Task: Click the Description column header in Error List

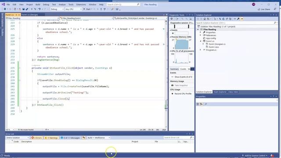Action: click(x=26, y=142)
